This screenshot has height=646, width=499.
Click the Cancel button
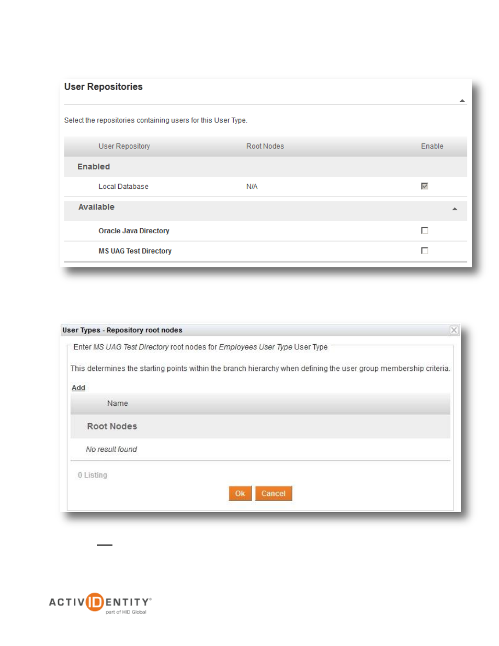tap(274, 493)
